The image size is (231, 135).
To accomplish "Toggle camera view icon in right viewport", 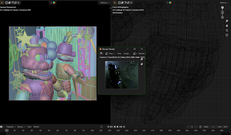I will click(x=227, y=30).
